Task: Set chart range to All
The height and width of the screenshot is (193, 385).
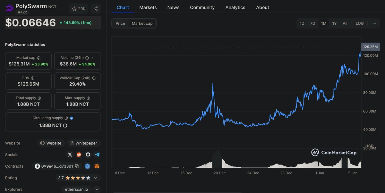Action: pyautogui.click(x=345, y=23)
